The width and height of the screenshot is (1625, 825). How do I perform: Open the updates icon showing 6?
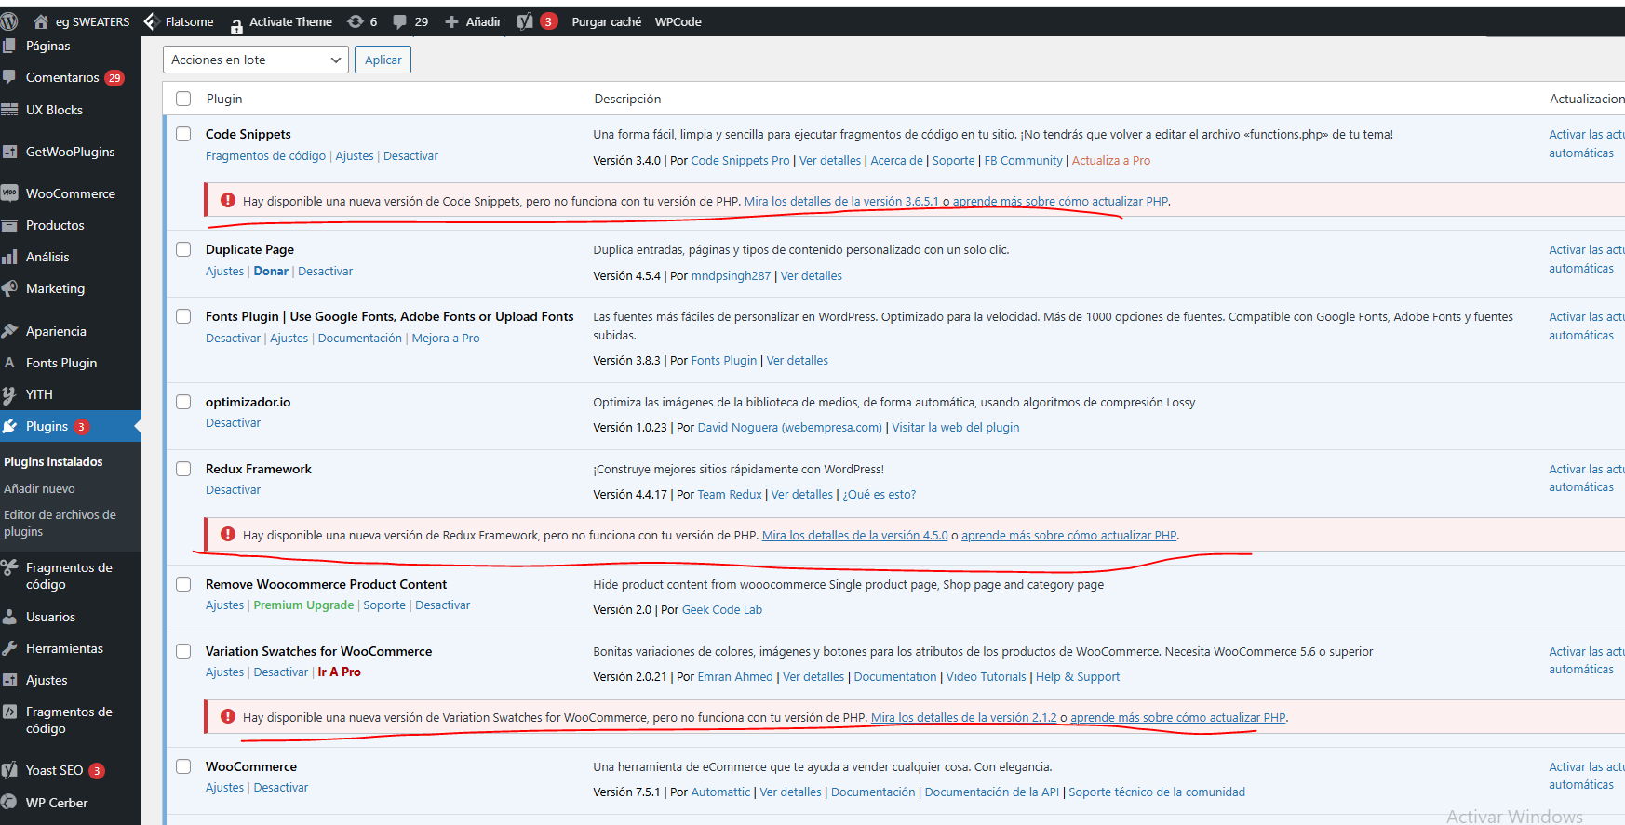[356, 21]
